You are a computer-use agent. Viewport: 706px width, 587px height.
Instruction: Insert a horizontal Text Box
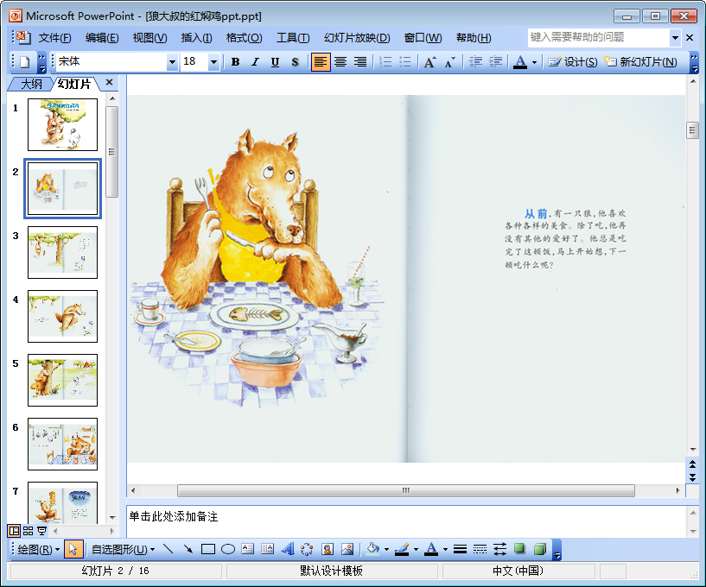click(x=248, y=549)
